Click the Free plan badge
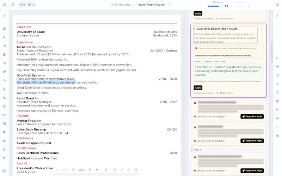This screenshot has width=282, height=176. click(27, 5)
